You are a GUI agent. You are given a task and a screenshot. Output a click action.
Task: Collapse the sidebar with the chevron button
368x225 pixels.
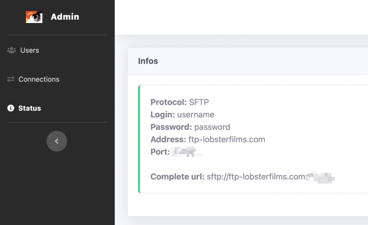click(x=57, y=141)
